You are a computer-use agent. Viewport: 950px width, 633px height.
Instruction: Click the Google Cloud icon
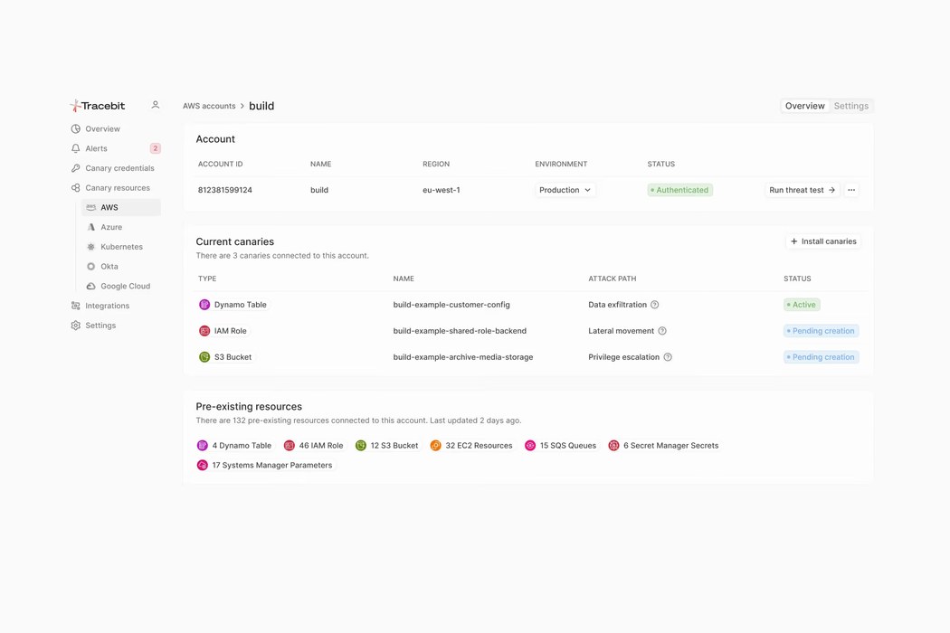[x=90, y=286]
